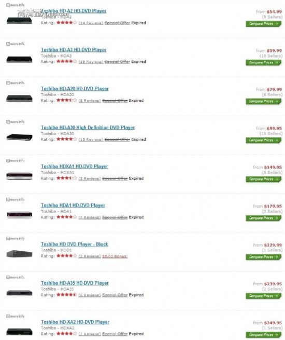
Task: Compare prices for the $79.99 Toshiba HD-A20
Action: 263,101
